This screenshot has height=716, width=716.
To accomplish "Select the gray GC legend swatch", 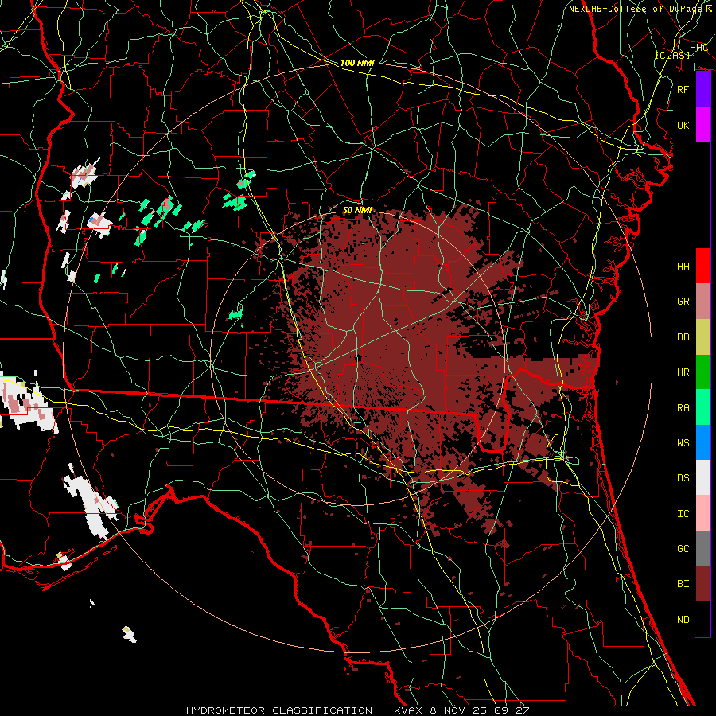I will pos(702,548).
